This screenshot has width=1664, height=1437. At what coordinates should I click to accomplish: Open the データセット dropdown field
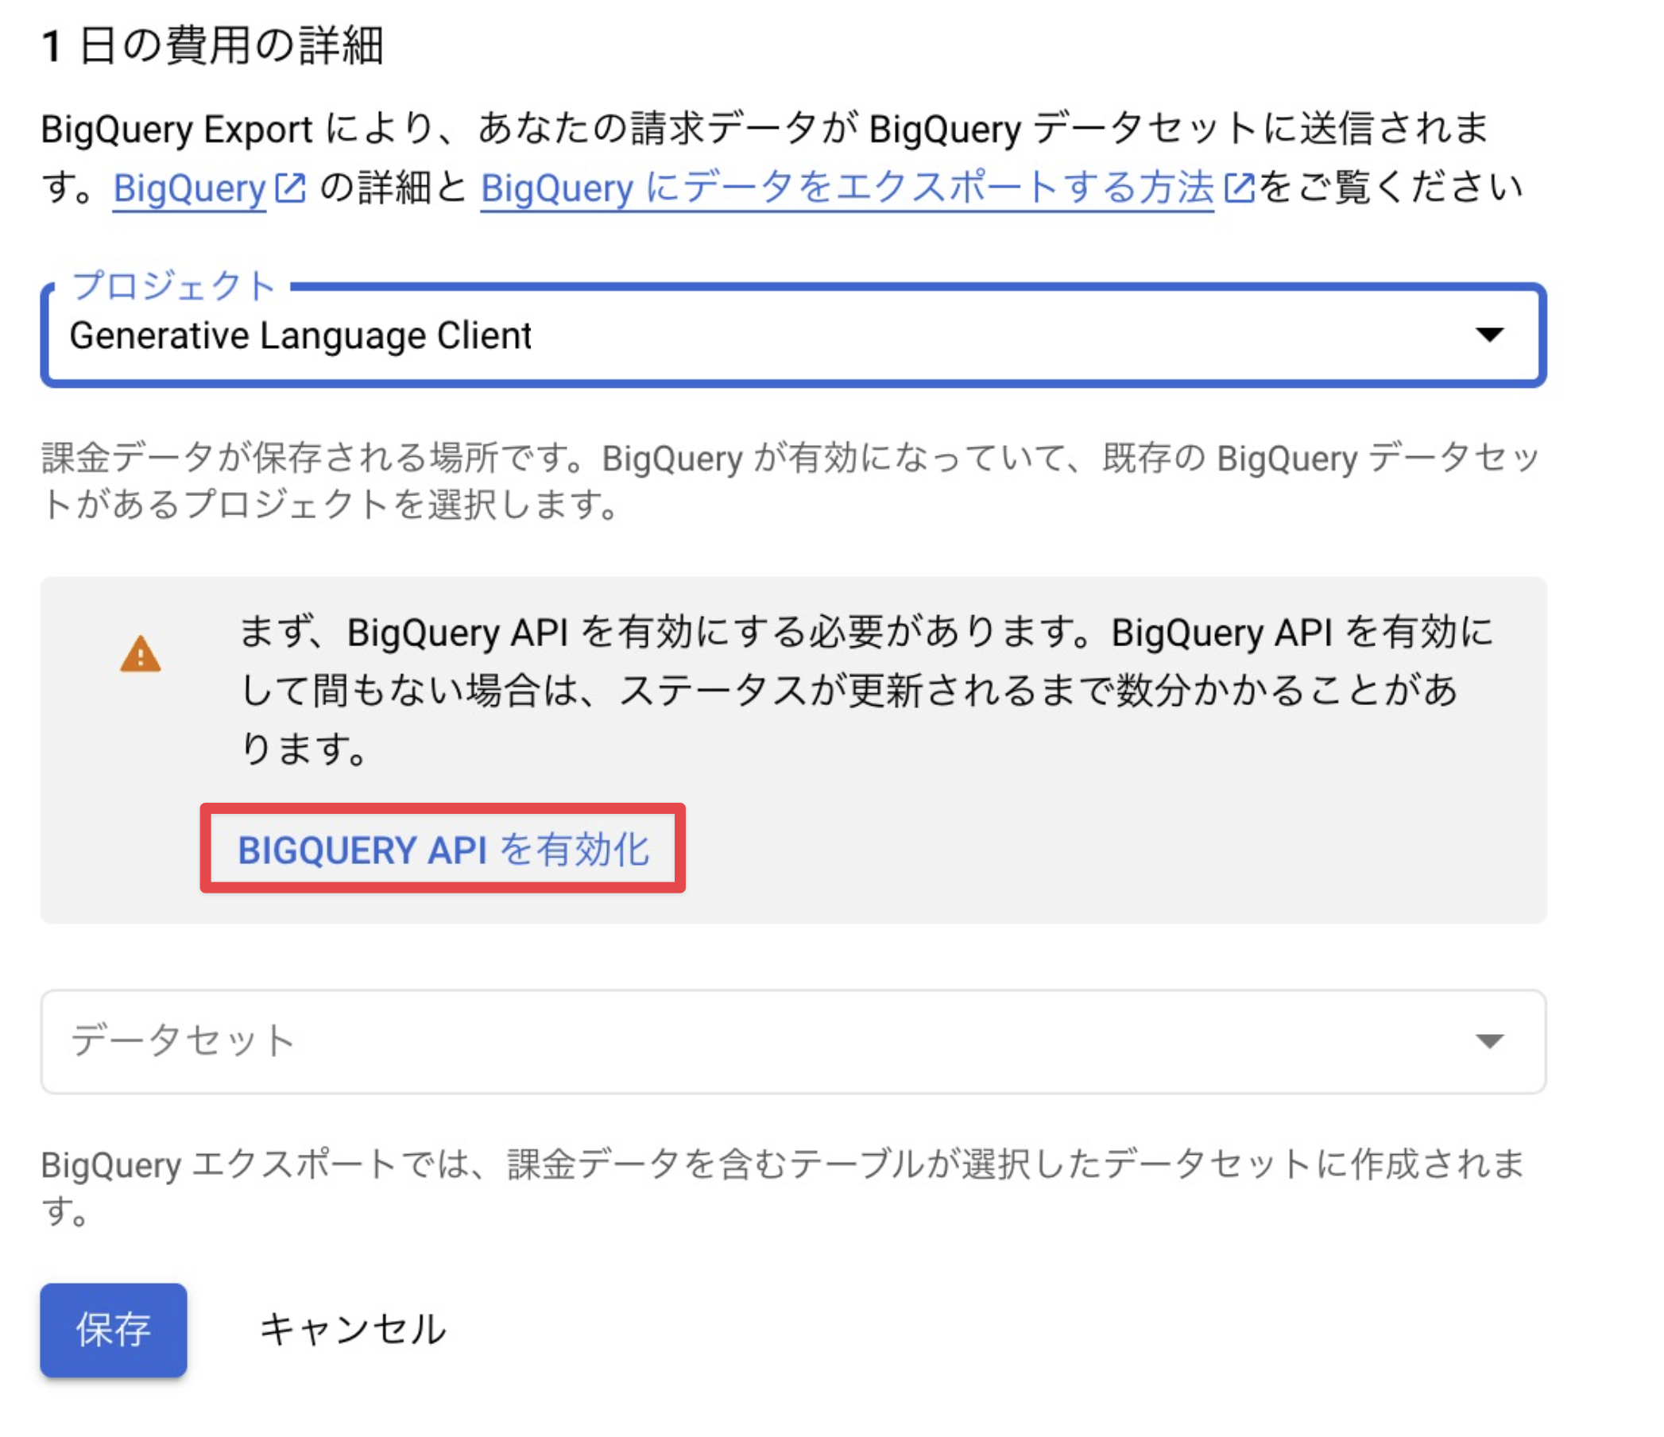coord(723,1041)
